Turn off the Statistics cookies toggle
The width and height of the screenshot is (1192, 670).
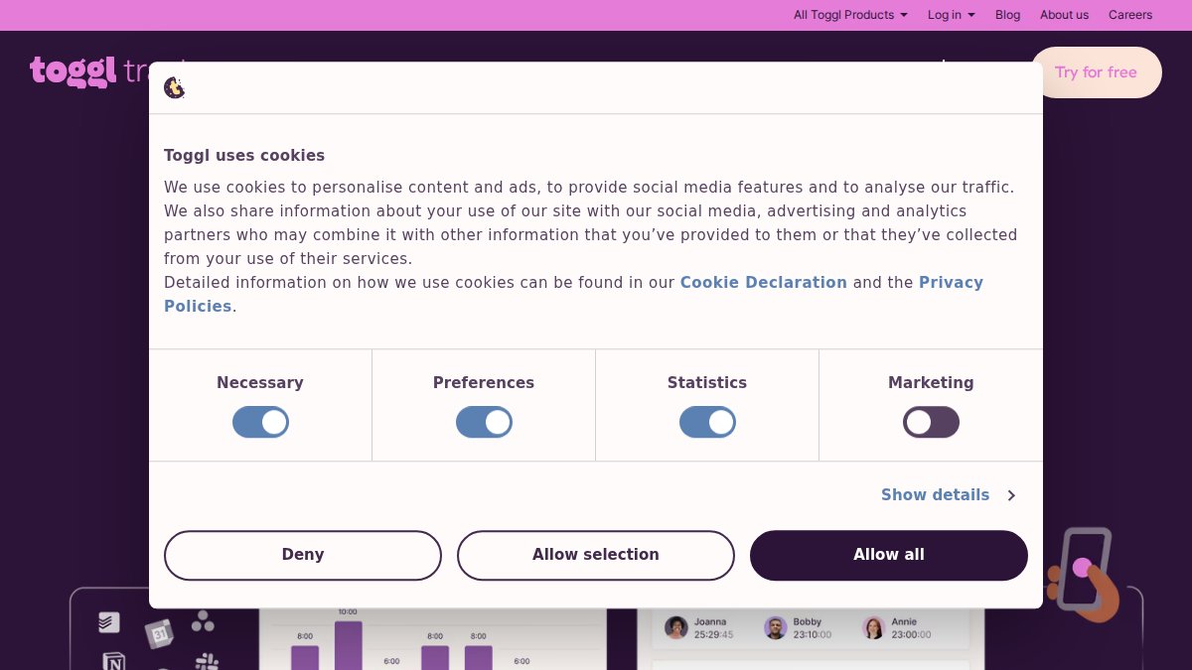point(707,422)
